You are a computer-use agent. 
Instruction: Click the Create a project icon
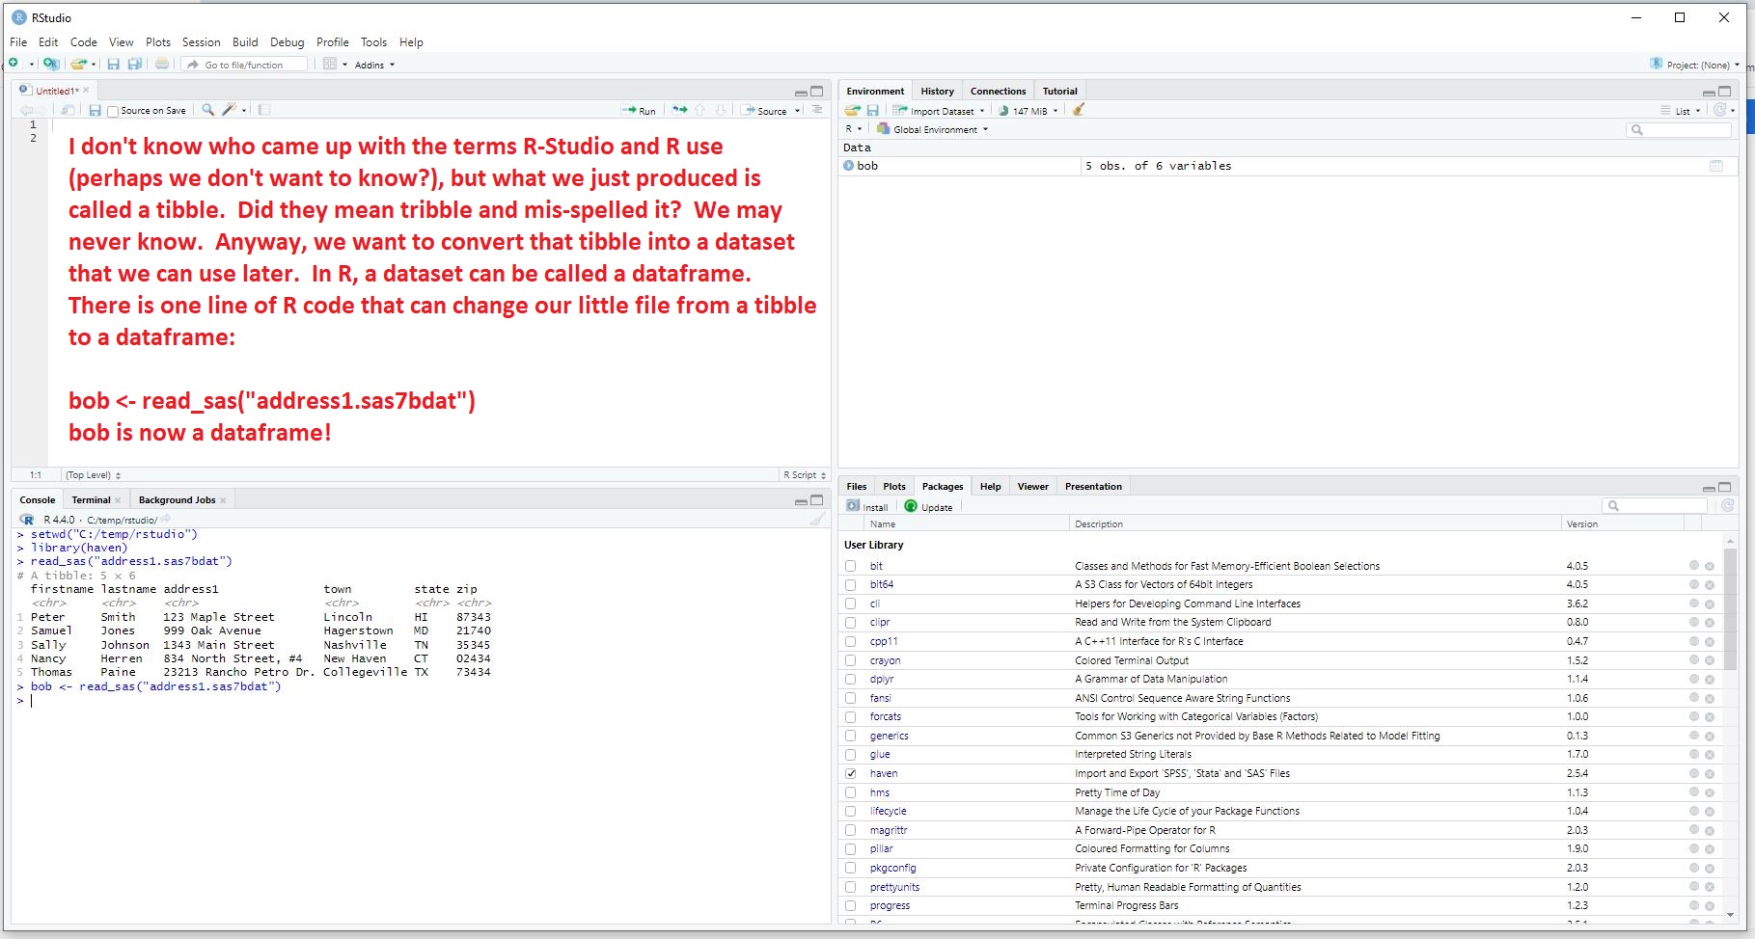[51, 65]
